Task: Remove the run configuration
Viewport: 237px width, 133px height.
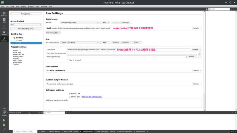Action: 116,43
